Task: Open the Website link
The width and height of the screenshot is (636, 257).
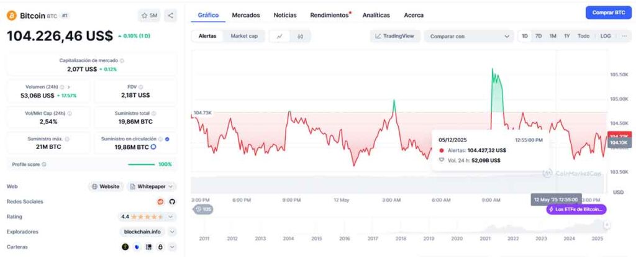Action: click(x=106, y=186)
